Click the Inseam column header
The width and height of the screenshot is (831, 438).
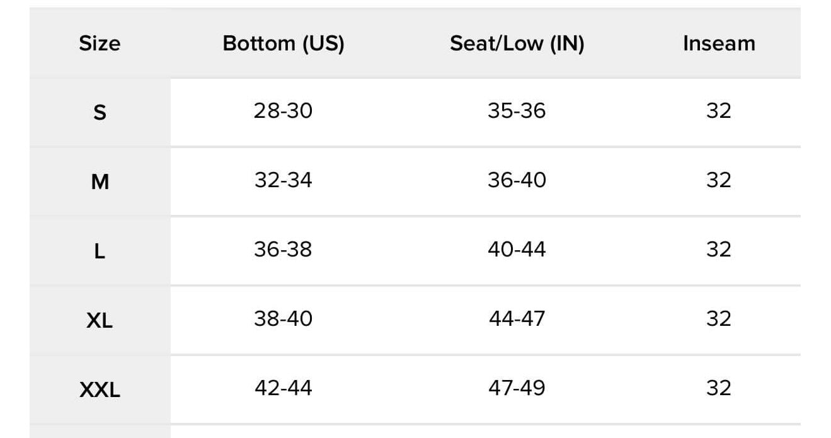(719, 43)
